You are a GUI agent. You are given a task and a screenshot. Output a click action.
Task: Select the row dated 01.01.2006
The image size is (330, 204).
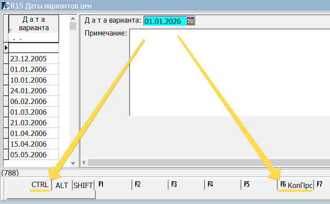[x=33, y=69]
